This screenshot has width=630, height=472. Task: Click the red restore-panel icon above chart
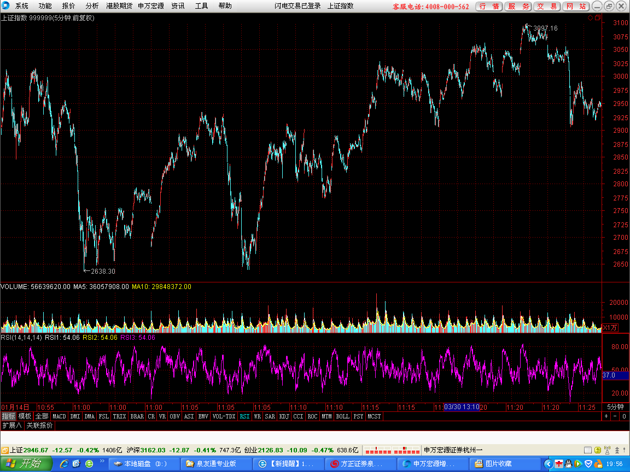[598, 17]
